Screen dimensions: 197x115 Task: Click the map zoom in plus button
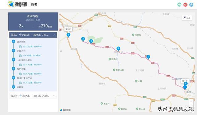(191, 102)
